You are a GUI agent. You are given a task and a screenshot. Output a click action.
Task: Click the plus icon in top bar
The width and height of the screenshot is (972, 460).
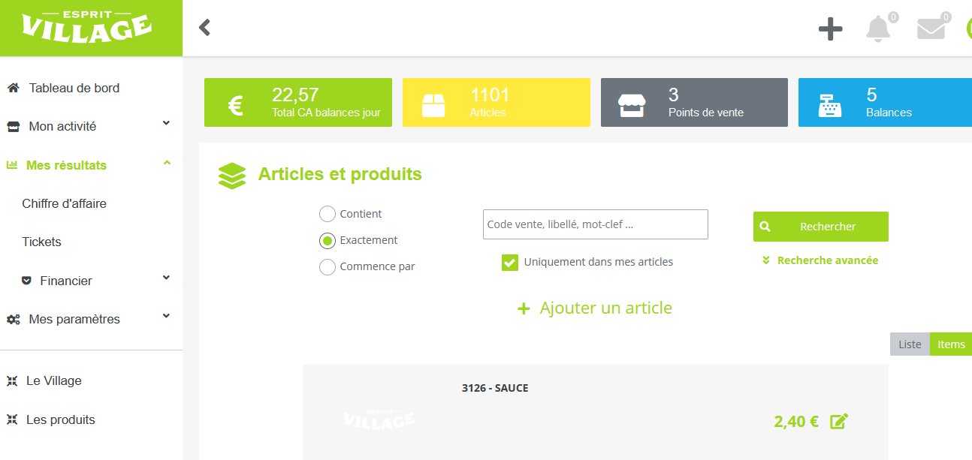click(x=830, y=29)
